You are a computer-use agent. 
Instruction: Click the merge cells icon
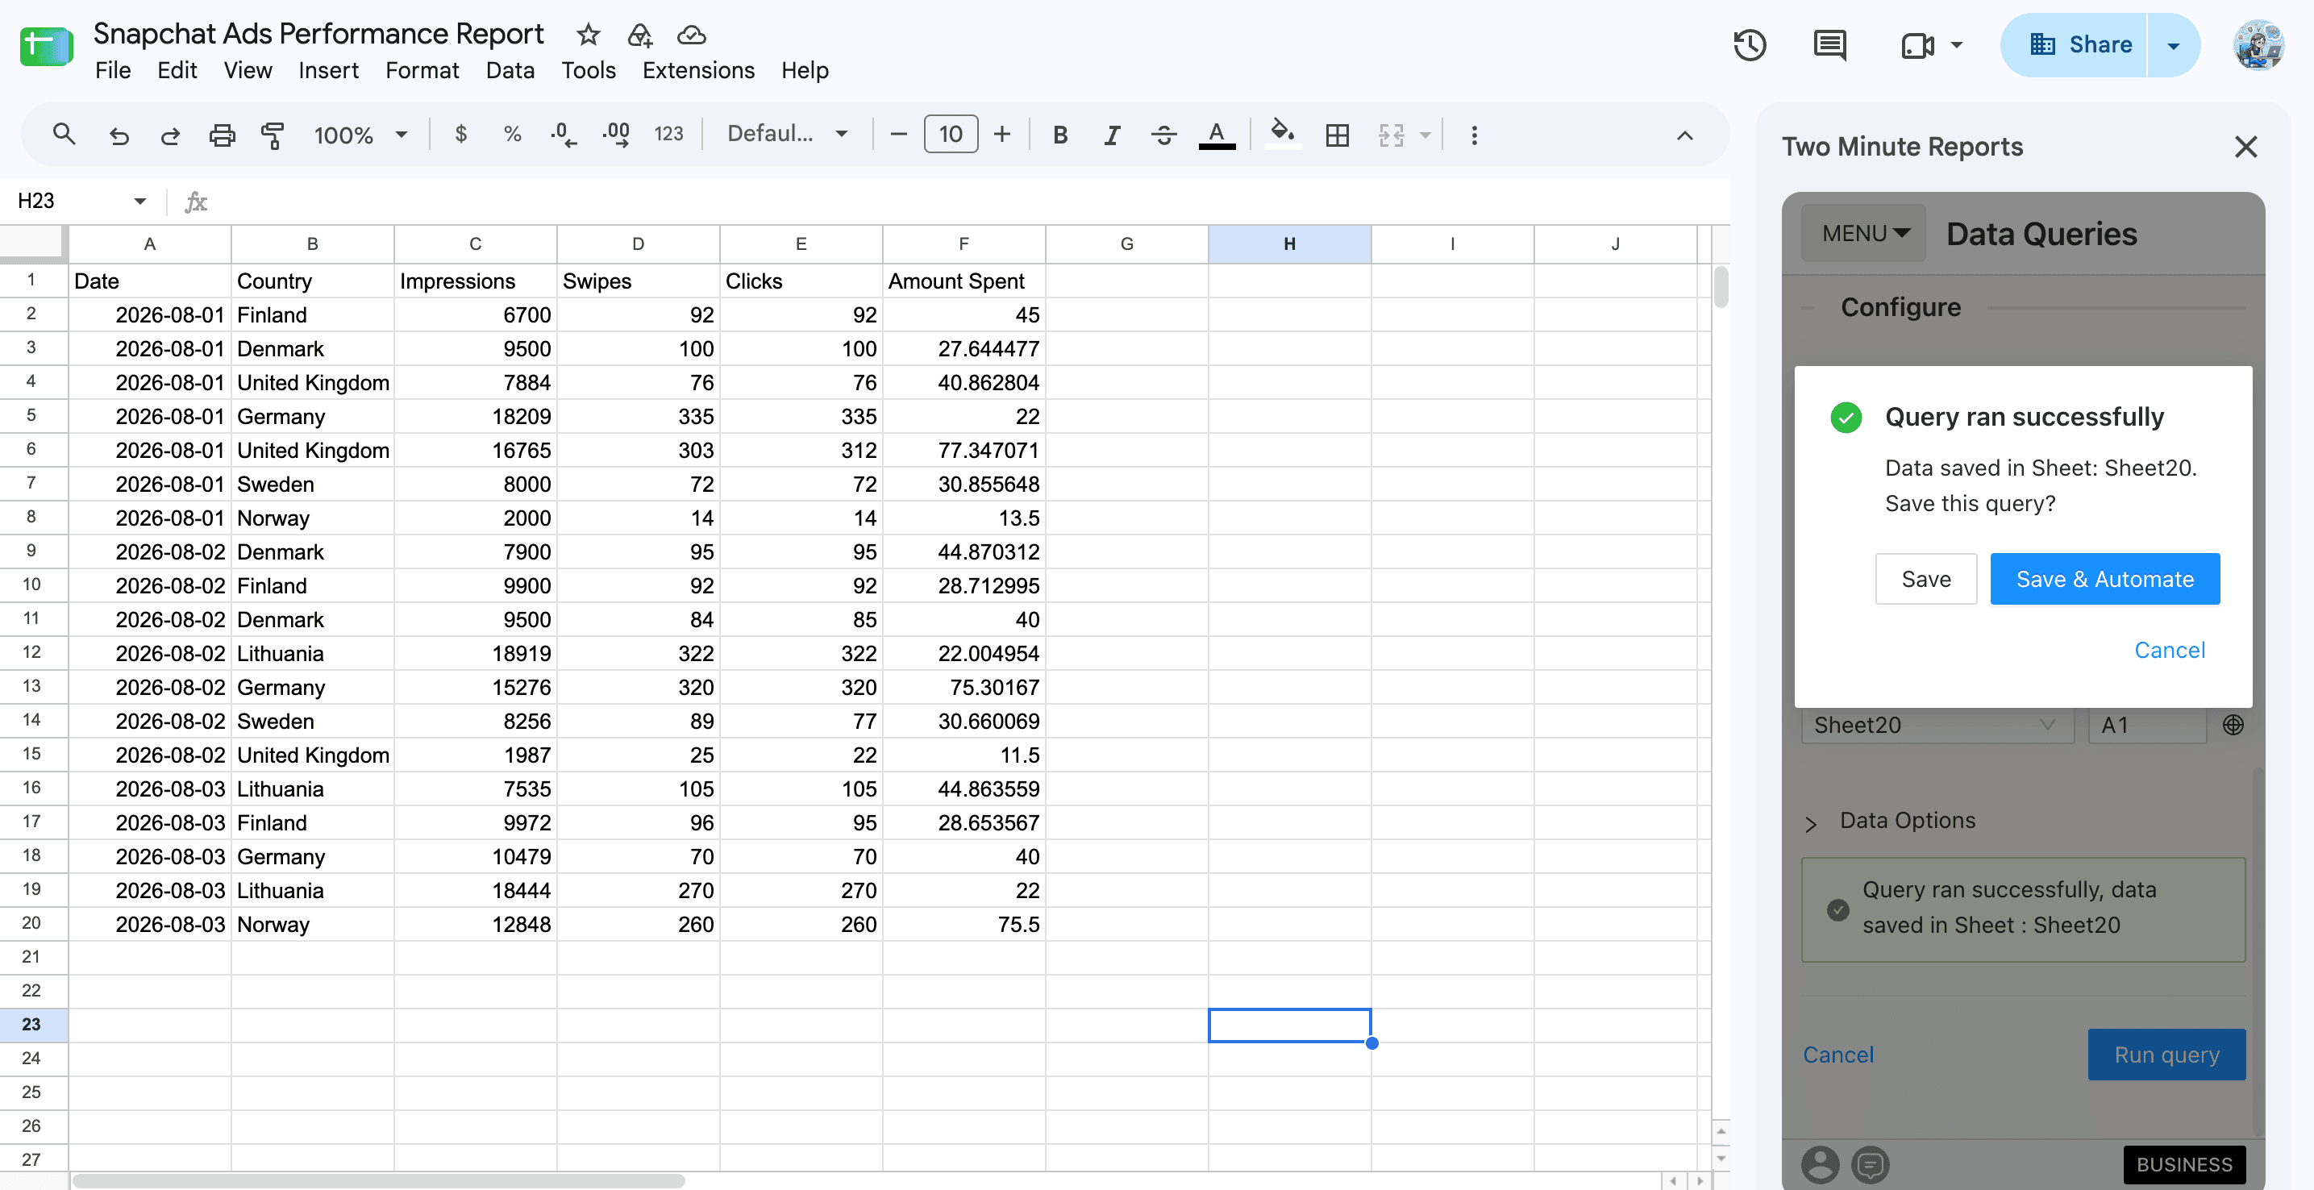[x=1391, y=135]
